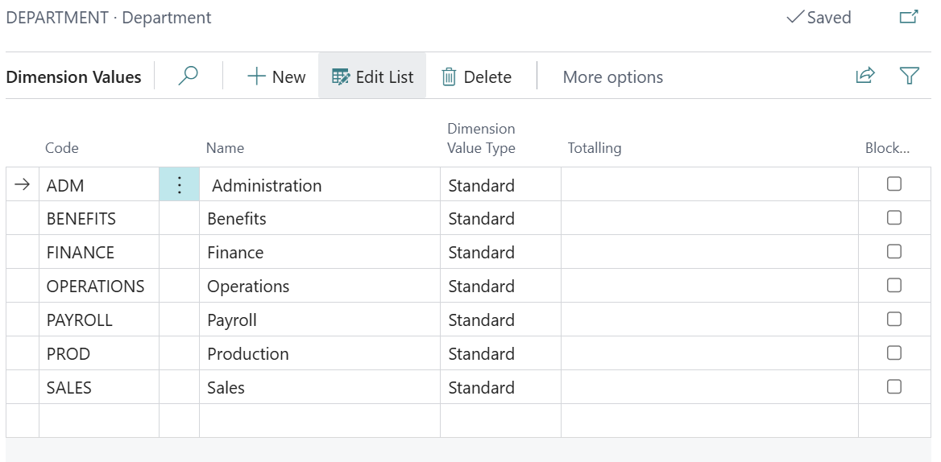
Task: Check Blocked for SALES row
Action: pyautogui.click(x=894, y=386)
